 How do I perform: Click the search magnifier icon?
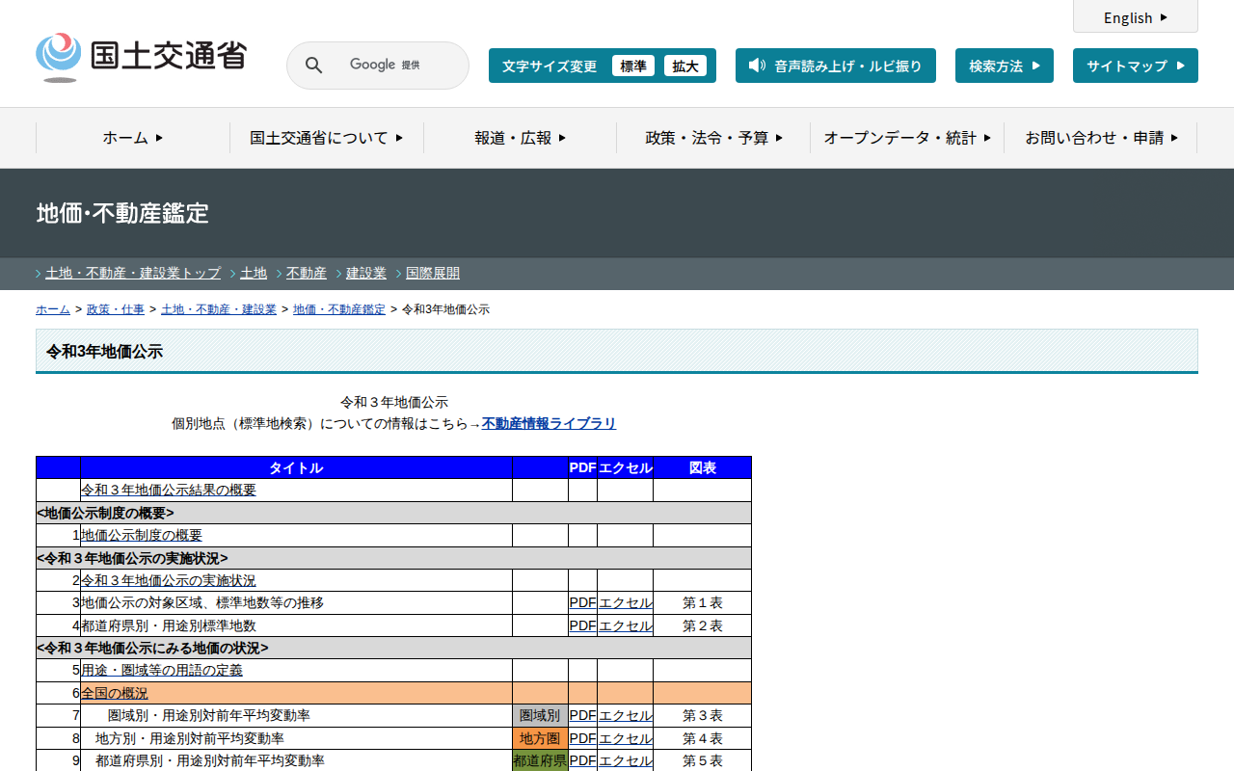click(x=313, y=66)
